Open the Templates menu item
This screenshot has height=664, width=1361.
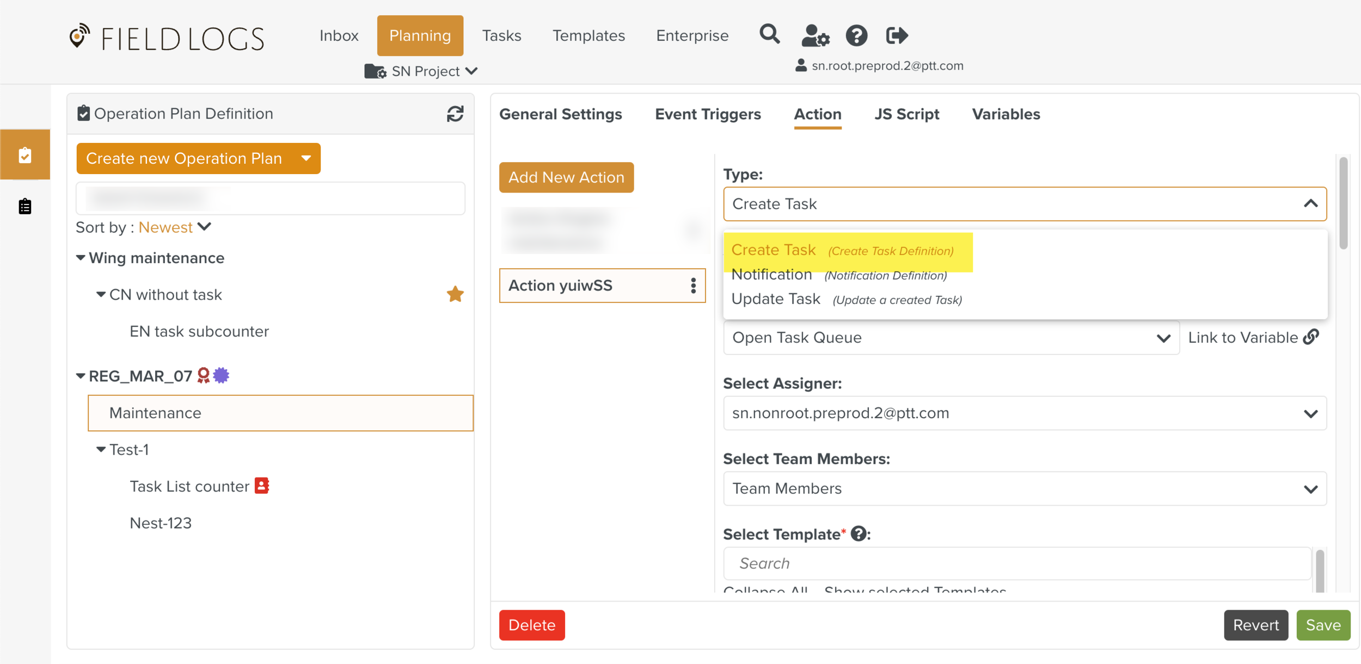point(588,36)
